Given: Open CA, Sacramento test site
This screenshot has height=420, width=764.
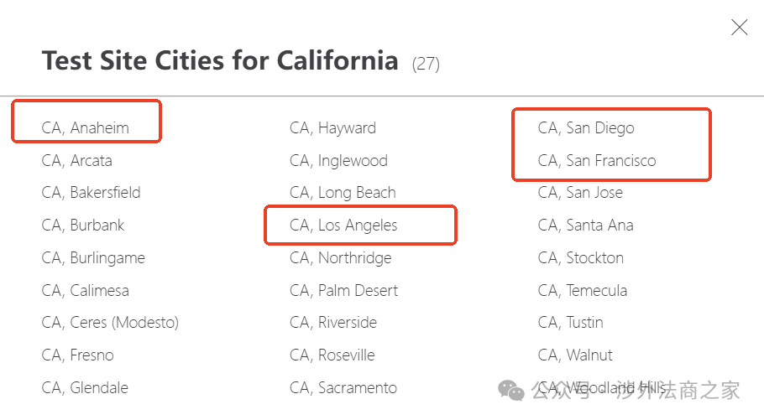Looking at the screenshot, I should pyautogui.click(x=343, y=388).
